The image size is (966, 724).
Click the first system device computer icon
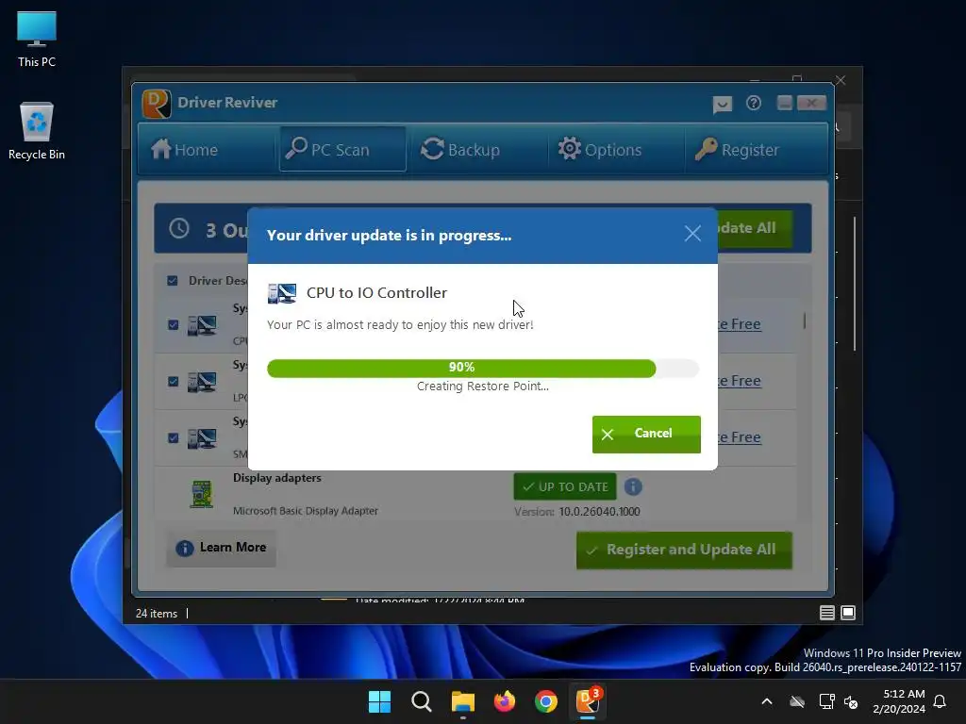point(202,325)
